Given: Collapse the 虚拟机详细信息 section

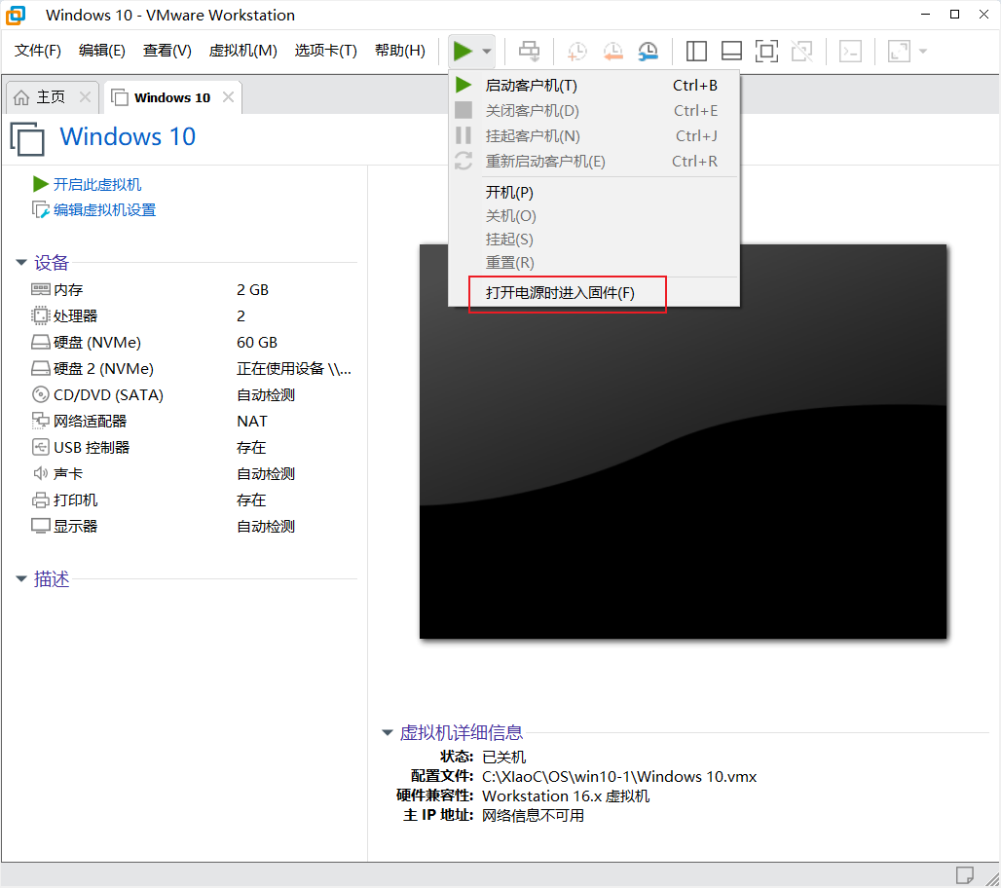Looking at the screenshot, I should coord(387,732).
